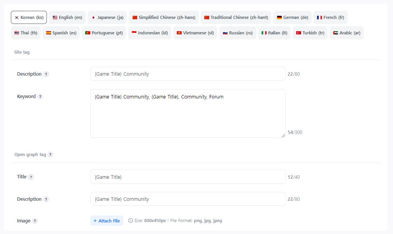Screen dimensions: 393x234
Task: Switch to English (en) language tab
Action: click(x=67, y=17)
